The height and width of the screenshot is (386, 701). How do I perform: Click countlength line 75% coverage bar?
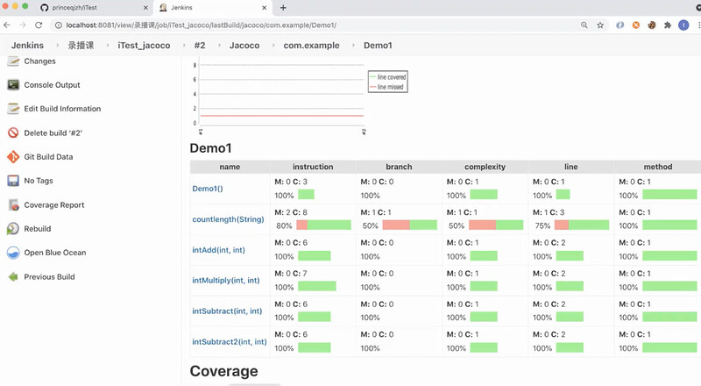[x=582, y=225]
